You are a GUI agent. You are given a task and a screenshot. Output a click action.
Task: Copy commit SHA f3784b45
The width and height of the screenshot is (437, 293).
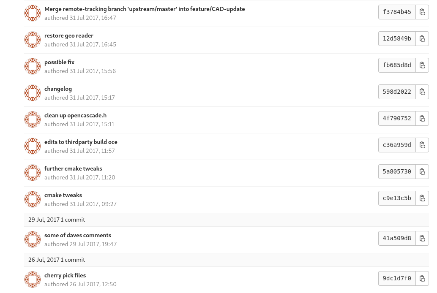click(x=422, y=12)
